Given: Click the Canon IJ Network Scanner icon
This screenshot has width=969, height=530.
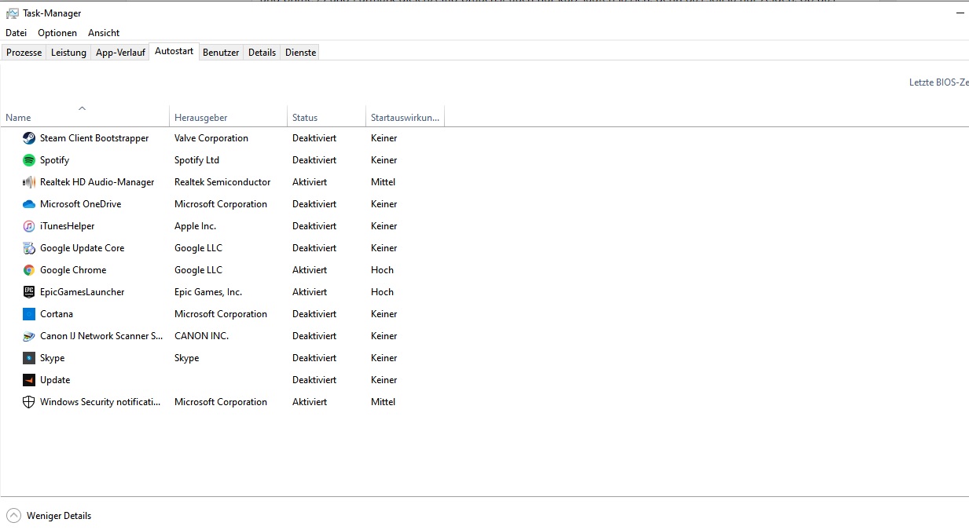Looking at the screenshot, I should pos(29,336).
